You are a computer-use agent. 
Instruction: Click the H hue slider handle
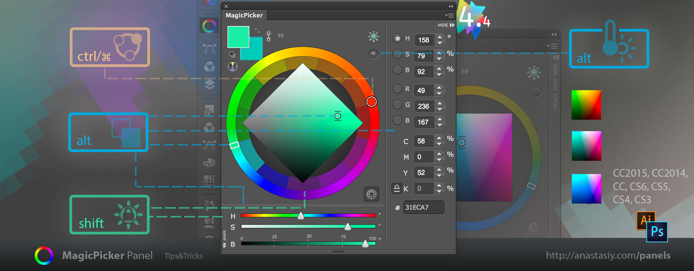[301, 216]
